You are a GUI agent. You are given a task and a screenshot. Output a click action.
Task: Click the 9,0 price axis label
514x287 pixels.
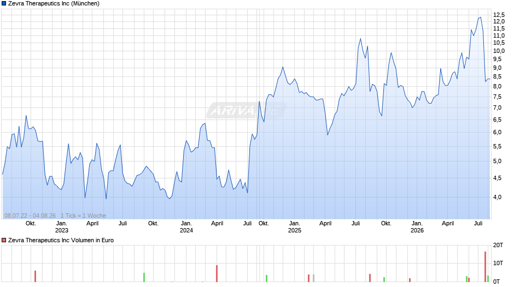[x=497, y=68]
